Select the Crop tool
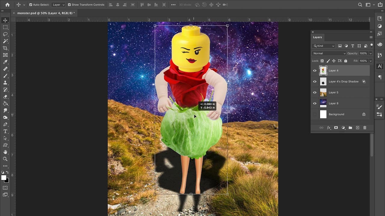This screenshot has height=216, width=385. coord(5,48)
